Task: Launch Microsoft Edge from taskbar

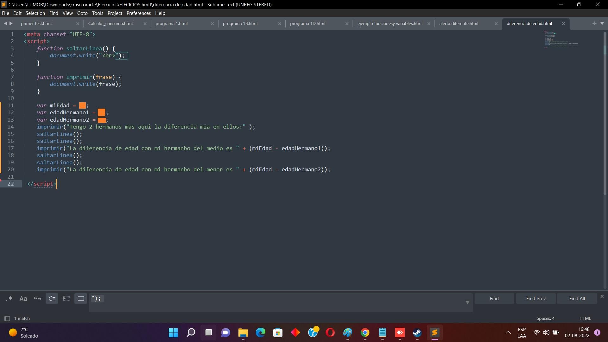Action: pos(261,332)
